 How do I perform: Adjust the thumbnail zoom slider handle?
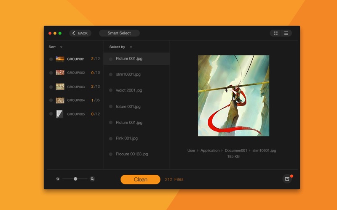(x=75, y=179)
